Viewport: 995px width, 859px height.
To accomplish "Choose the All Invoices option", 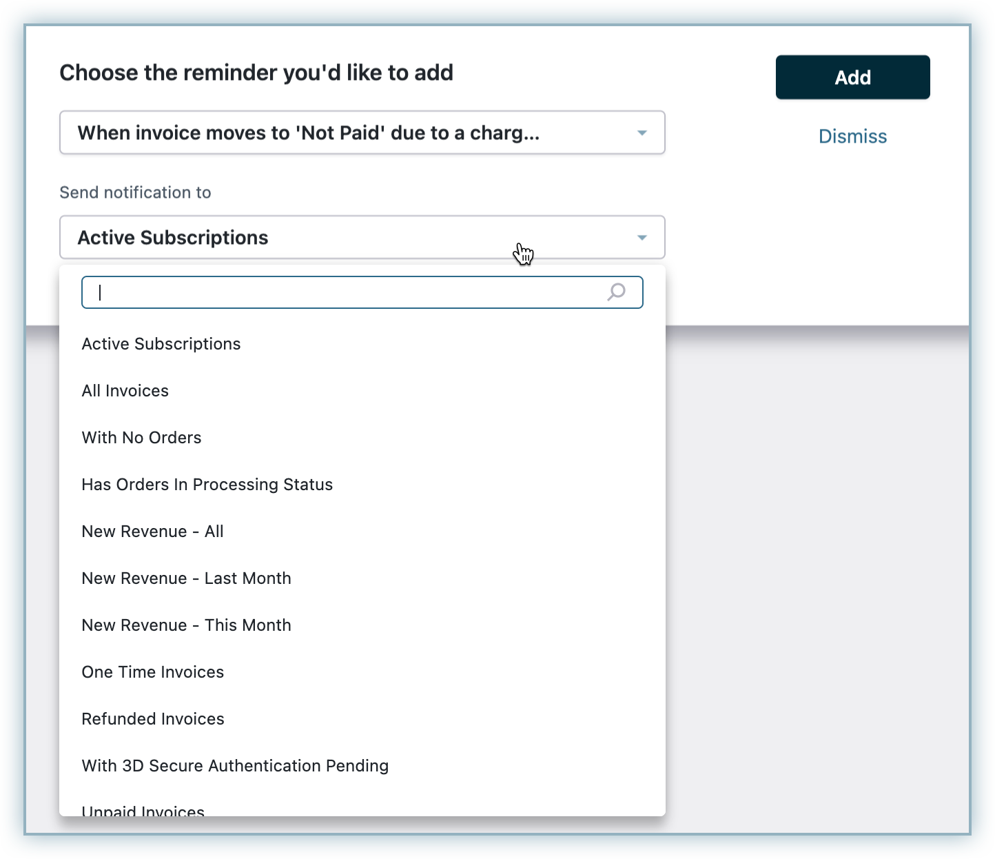I will tap(125, 391).
